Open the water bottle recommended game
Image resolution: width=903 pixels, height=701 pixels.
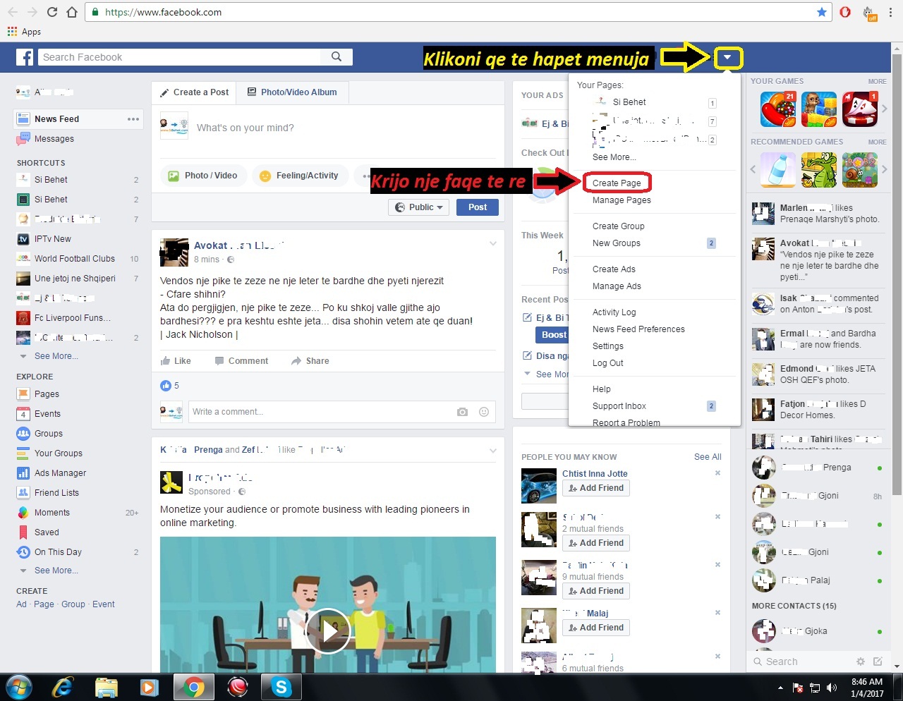(x=778, y=170)
